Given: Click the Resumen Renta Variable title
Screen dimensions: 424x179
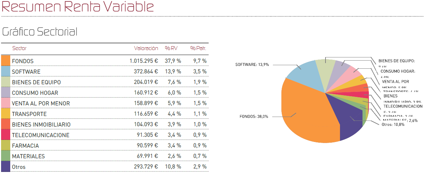Looking at the screenshot, I should [78, 7].
